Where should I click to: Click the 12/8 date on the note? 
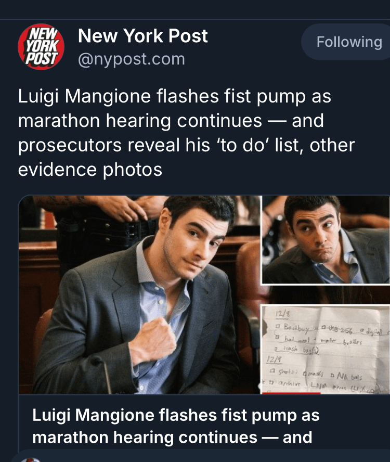tap(282, 314)
